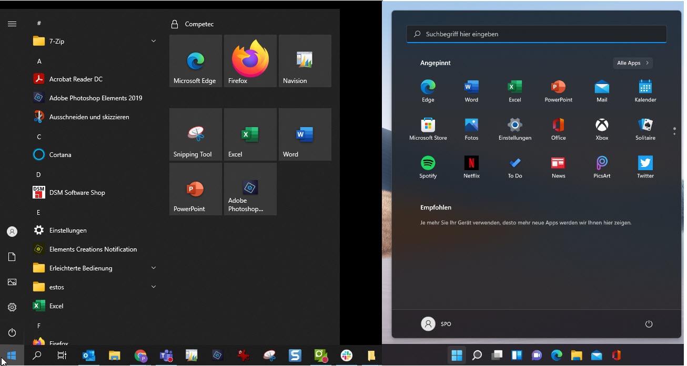This screenshot has height=366, width=687.
Task: Open PowerPoint in Windows 11 pinned grid
Action: [x=558, y=91]
